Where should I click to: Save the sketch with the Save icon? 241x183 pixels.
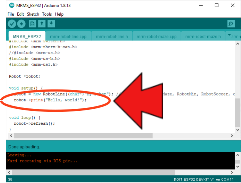click(51, 24)
